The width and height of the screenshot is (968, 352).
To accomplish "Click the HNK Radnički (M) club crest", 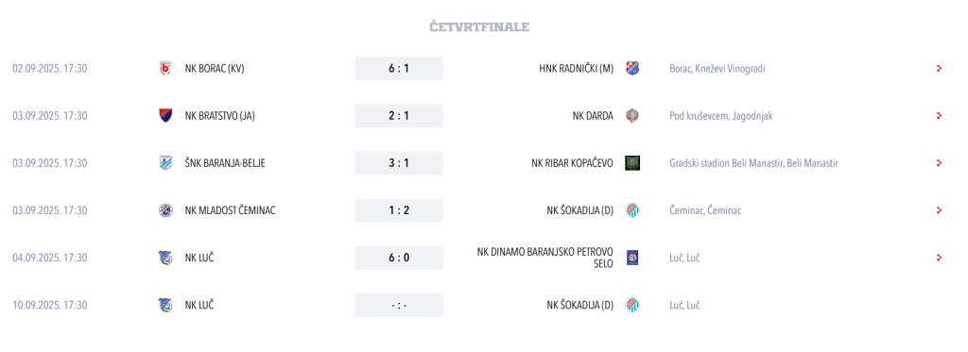I will tap(632, 69).
